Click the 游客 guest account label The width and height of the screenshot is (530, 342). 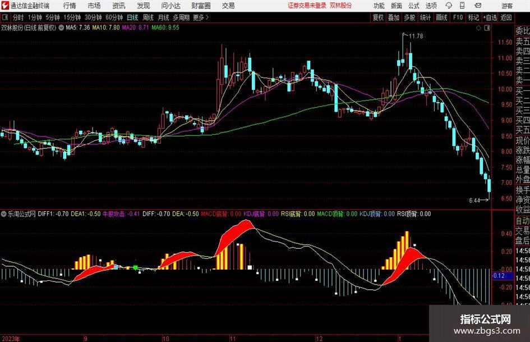pyautogui.click(x=507, y=6)
